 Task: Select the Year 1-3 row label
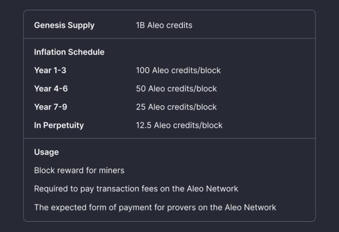[50, 70]
